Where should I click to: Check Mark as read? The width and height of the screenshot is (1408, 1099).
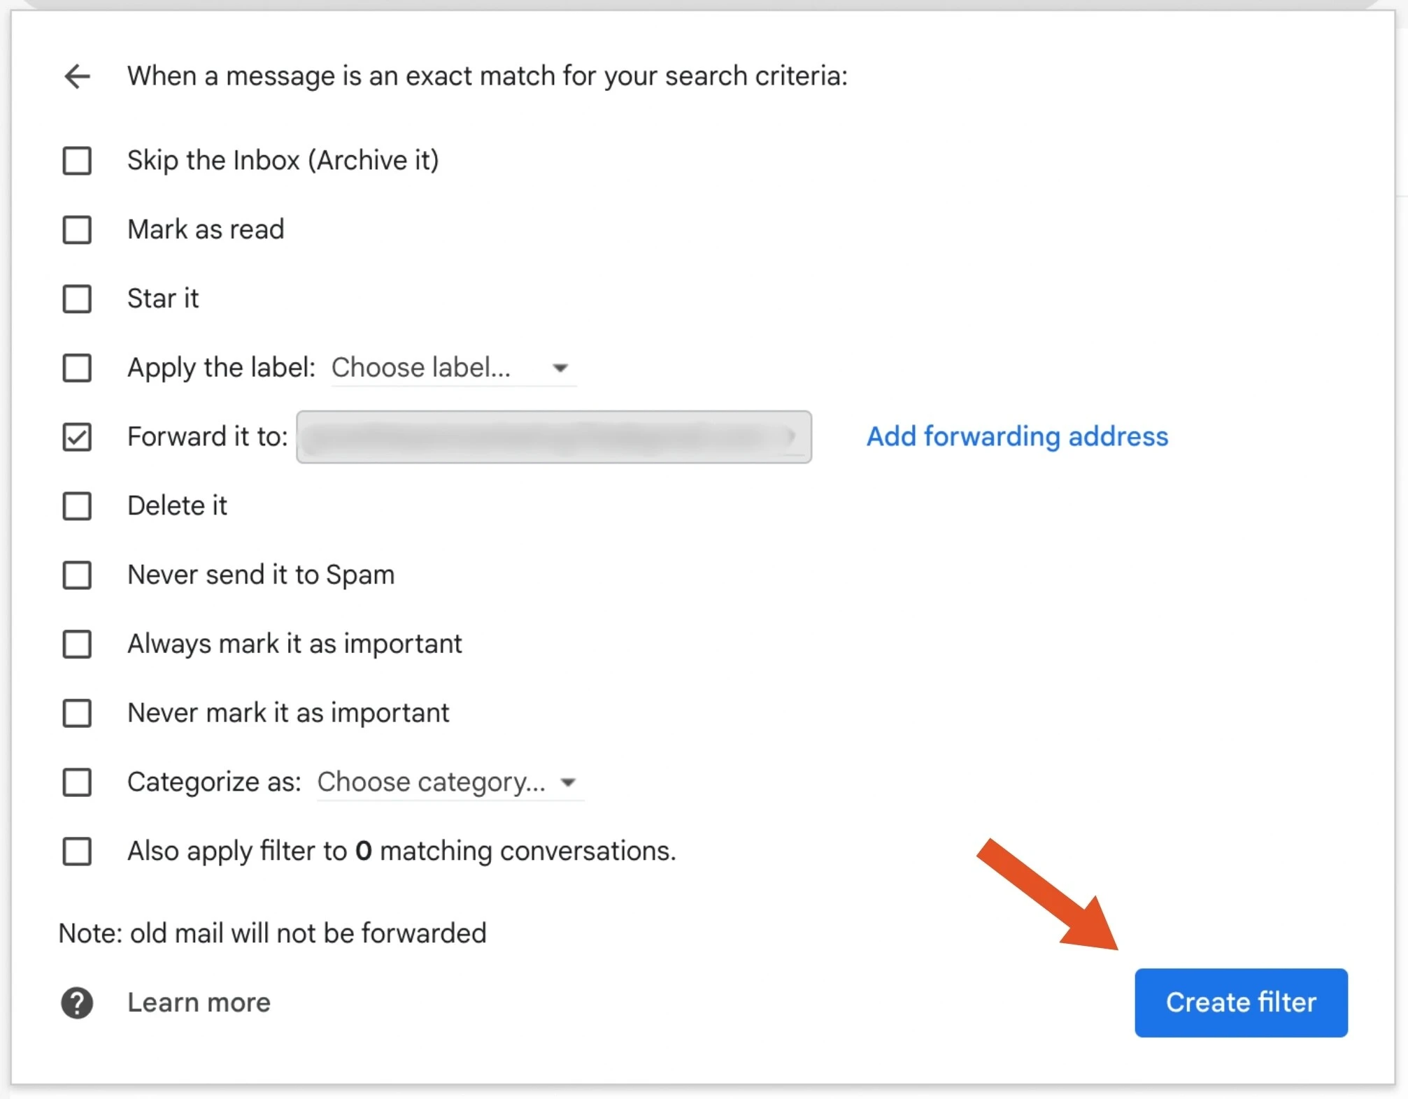(x=77, y=229)
